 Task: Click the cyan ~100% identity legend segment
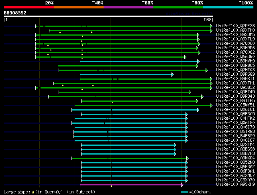[228, 7]
